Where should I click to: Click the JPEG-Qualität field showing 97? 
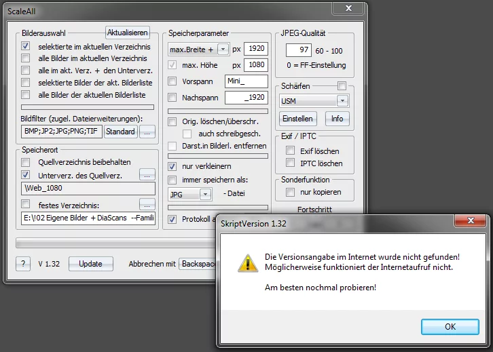297,50
